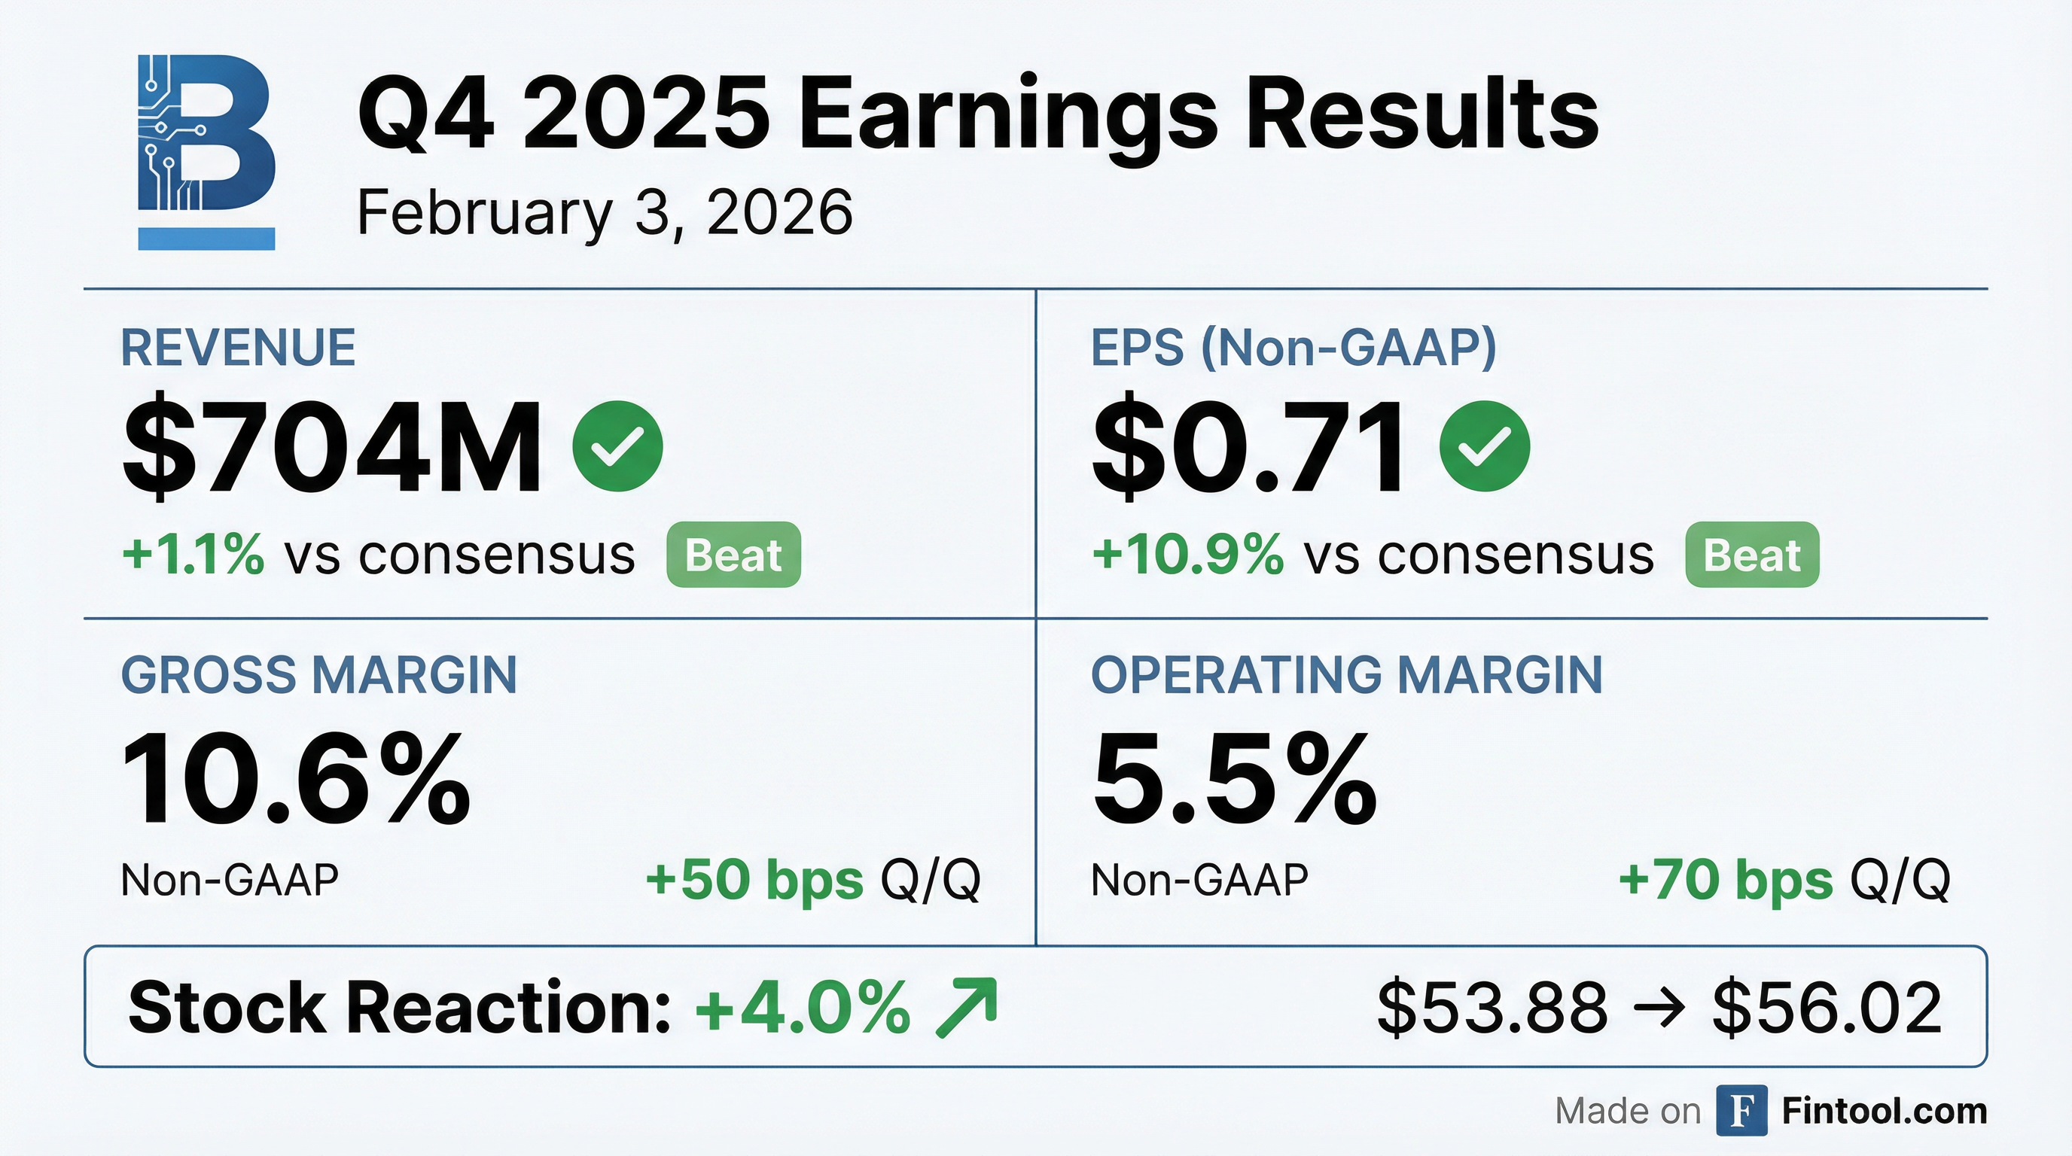
Task: Click the revenue Beat badge
Action: point(733,555)
